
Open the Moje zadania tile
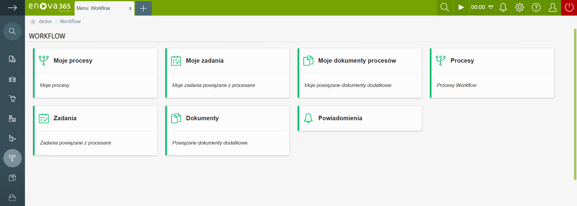point(227,73)
